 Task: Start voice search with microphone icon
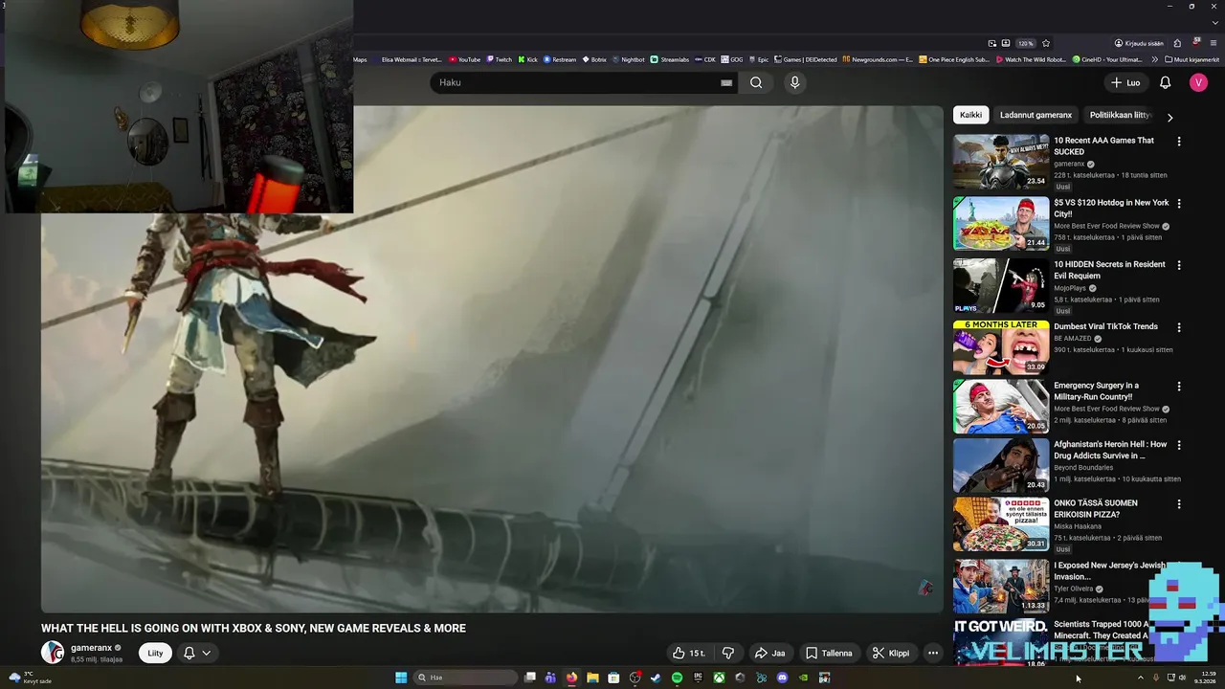[x=794, y=82]
